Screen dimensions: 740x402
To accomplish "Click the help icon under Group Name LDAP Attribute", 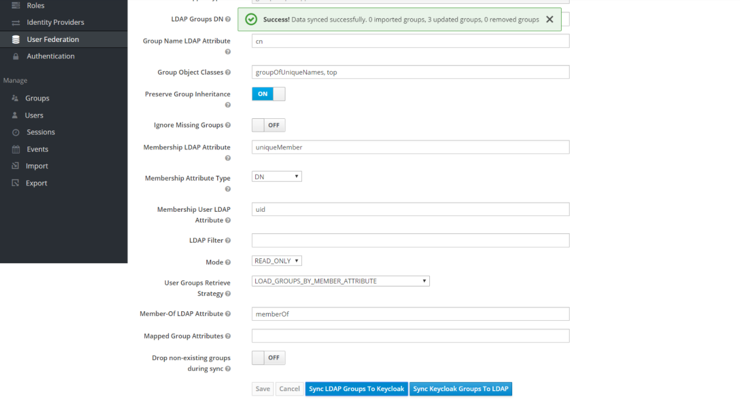I will [x=228, y=52].
